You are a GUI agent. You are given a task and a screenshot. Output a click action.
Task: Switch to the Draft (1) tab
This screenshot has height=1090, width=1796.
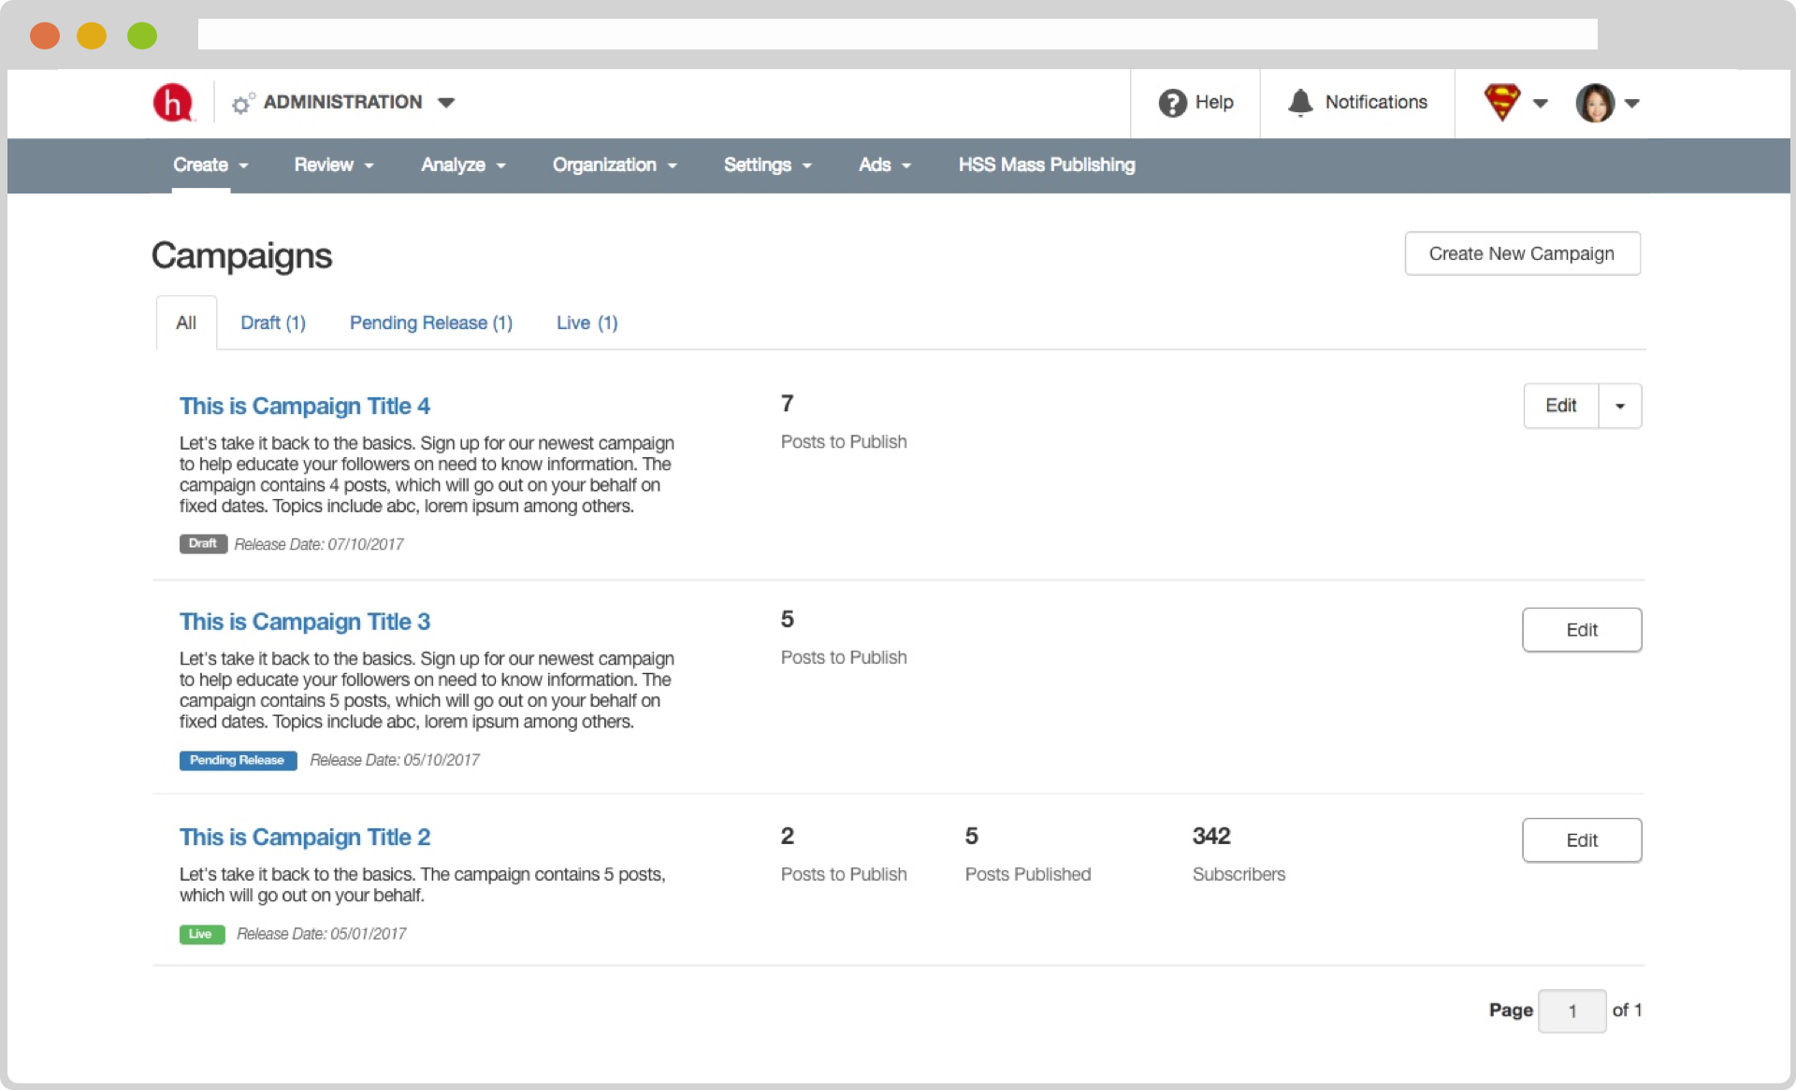point(273,323)
